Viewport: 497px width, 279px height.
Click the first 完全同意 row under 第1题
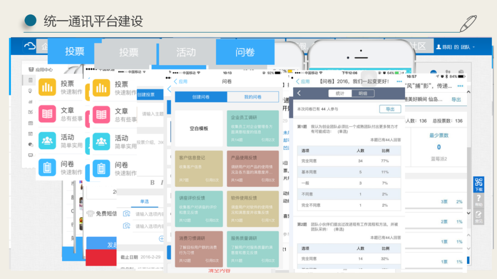(349, 161)
